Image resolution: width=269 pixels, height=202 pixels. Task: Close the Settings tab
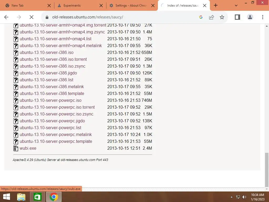[153, 6]
